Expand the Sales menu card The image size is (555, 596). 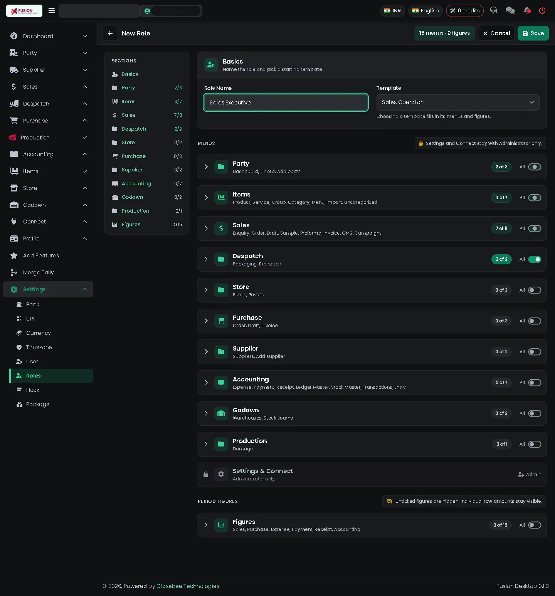[x=206, y=228]
